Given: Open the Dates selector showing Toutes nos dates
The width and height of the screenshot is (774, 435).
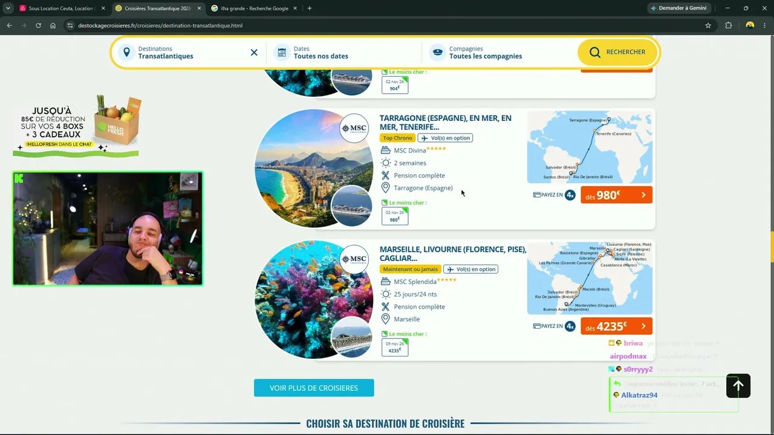Looking at the screenshot, I should 345,53.
